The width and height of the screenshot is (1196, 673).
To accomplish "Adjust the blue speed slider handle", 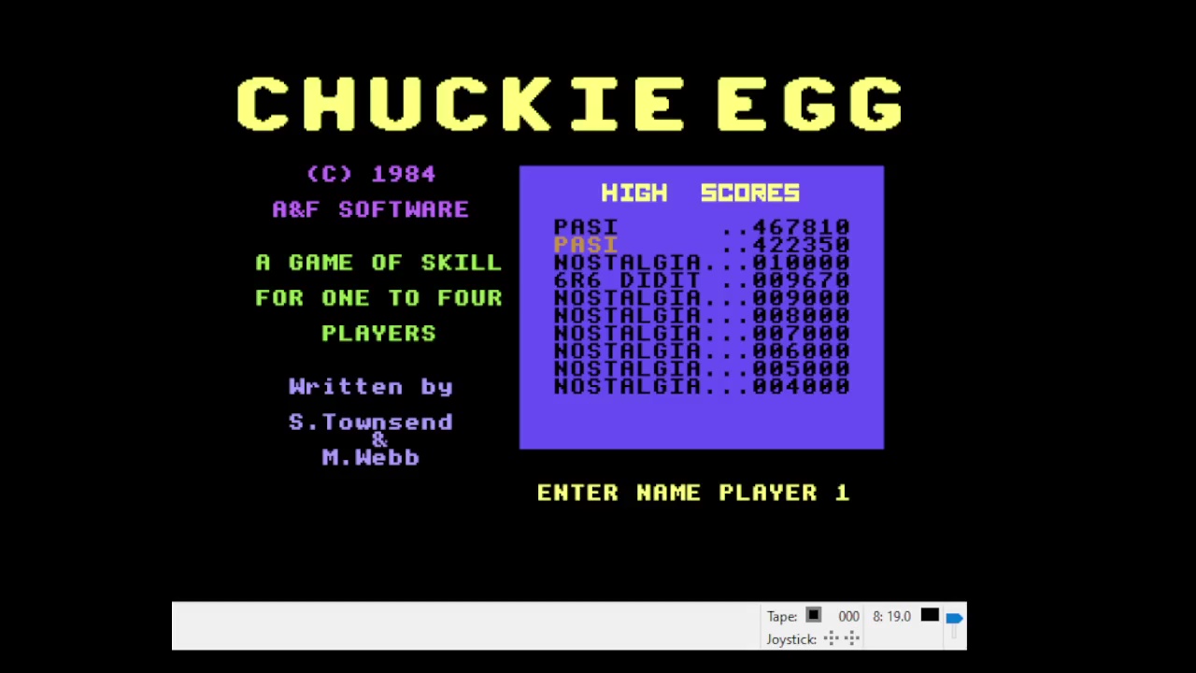I will pos(954,618).
